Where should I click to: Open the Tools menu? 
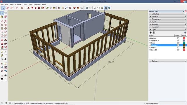click(x=30, y=4)
